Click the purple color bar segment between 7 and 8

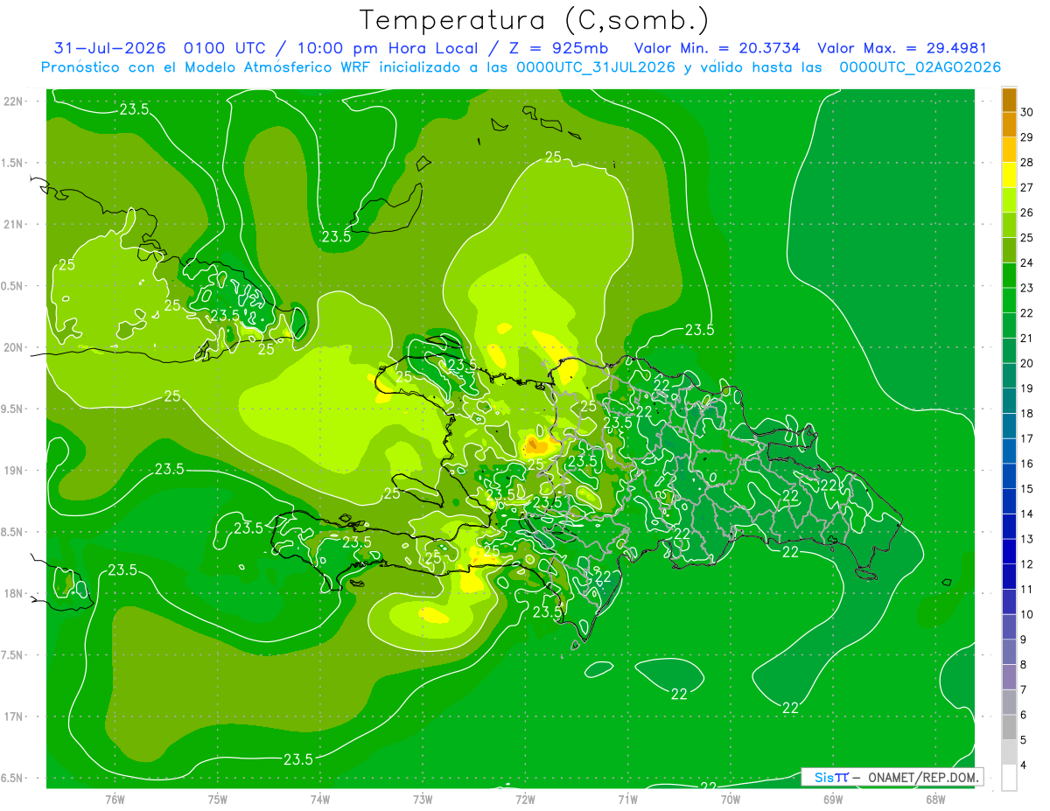tap(1009, 677)
